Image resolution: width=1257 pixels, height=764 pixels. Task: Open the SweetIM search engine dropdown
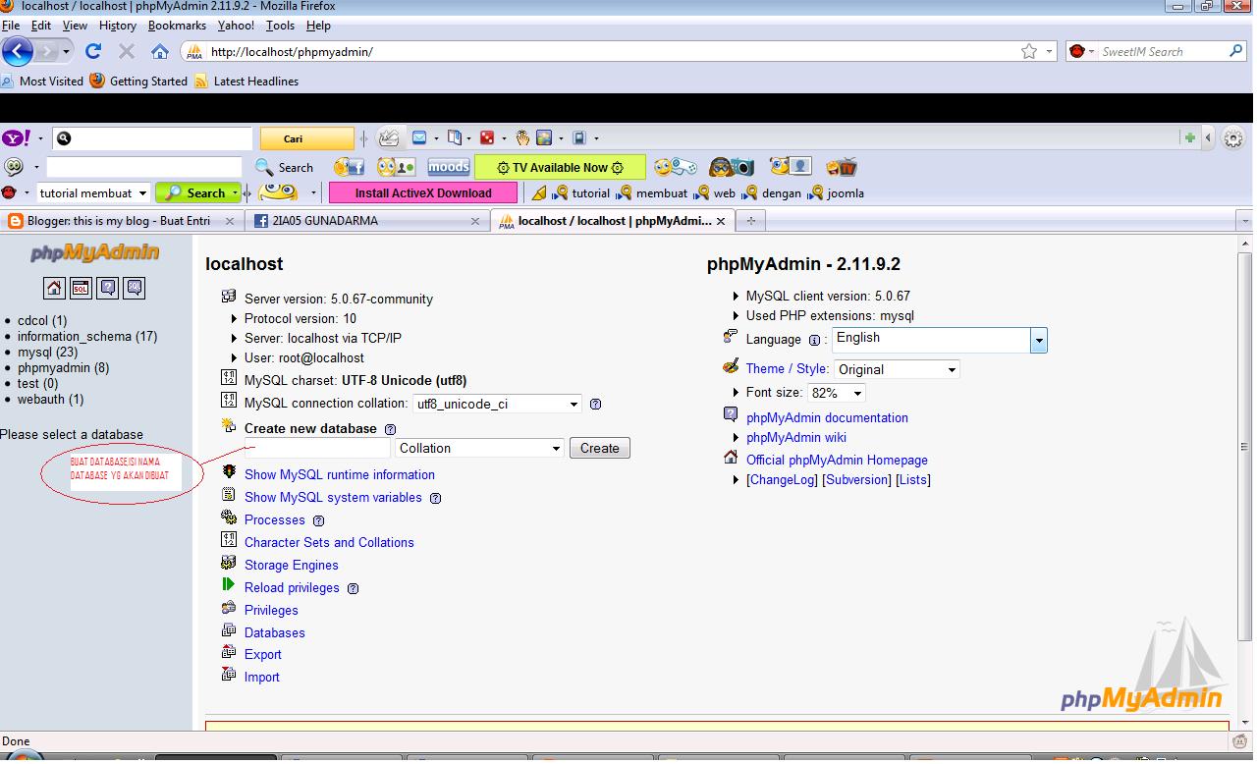pos(1082,51)
